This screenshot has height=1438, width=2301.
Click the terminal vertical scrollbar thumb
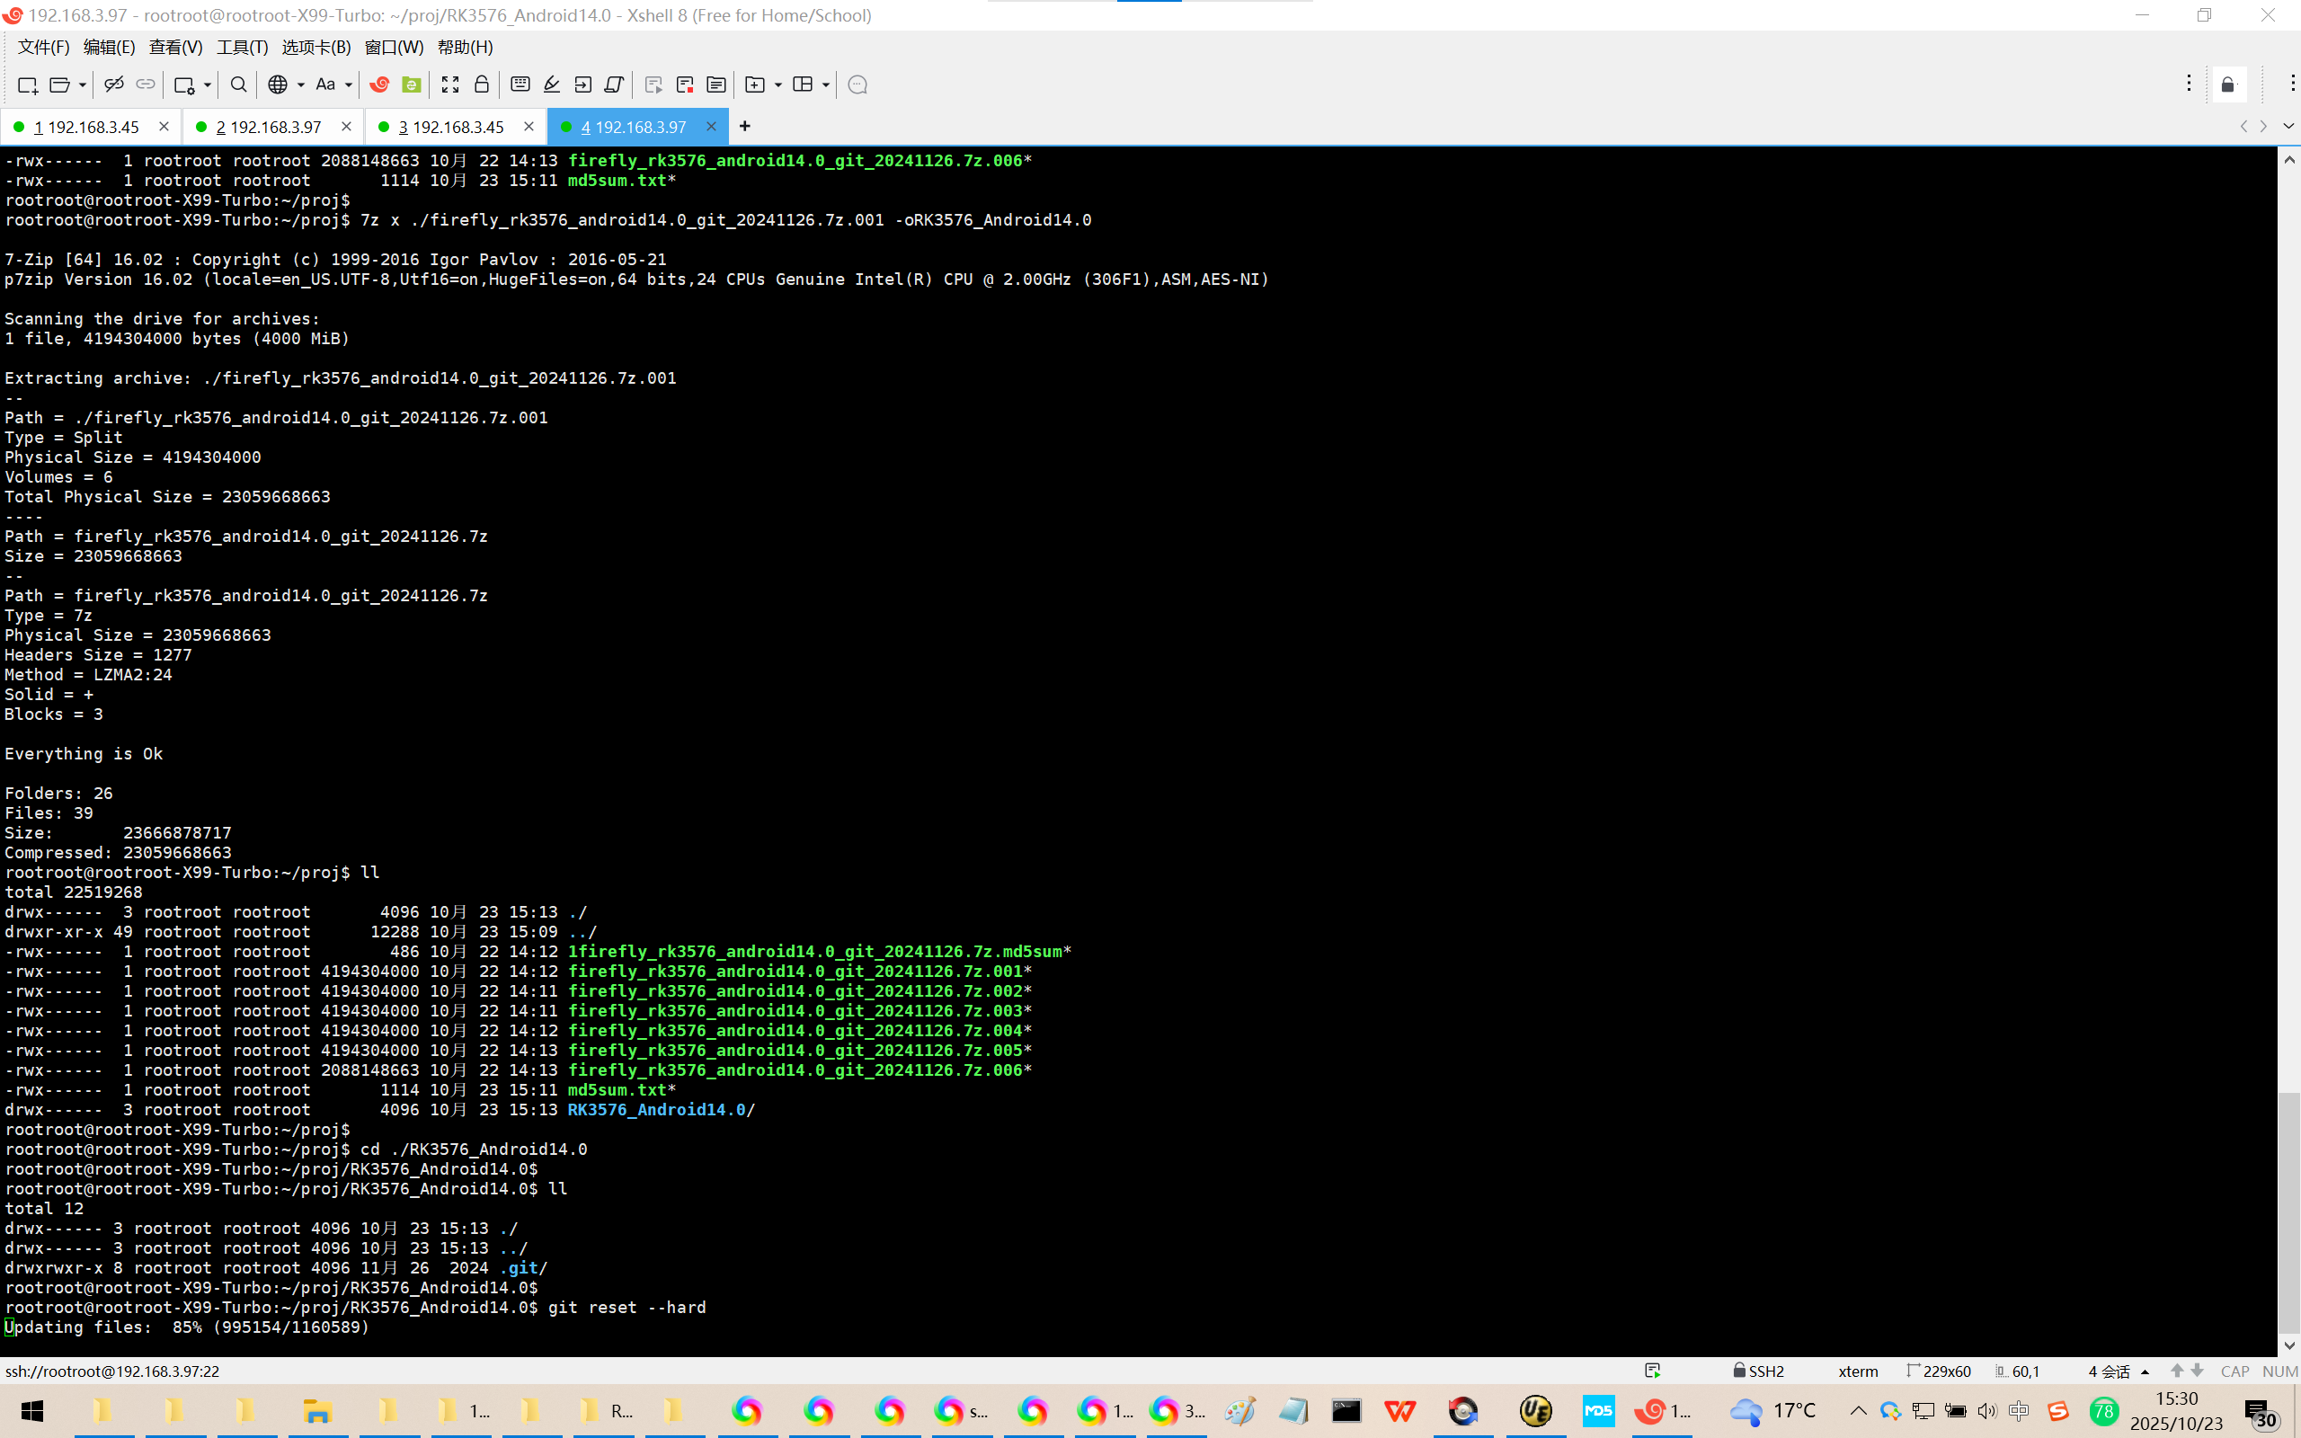(x=2288, y=1212)
